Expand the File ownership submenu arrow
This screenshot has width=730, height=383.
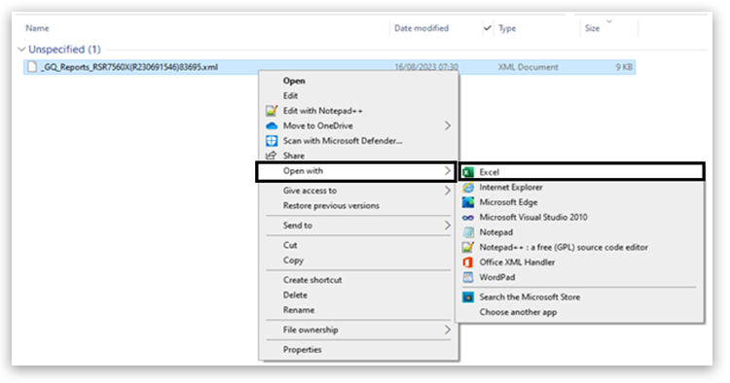[448, 330]
